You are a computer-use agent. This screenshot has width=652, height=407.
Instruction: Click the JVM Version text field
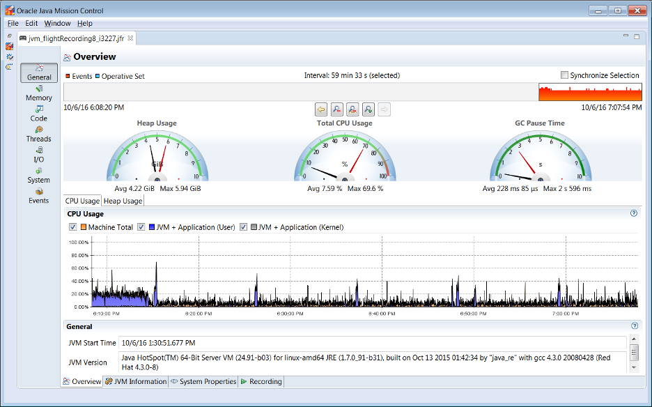372,362
